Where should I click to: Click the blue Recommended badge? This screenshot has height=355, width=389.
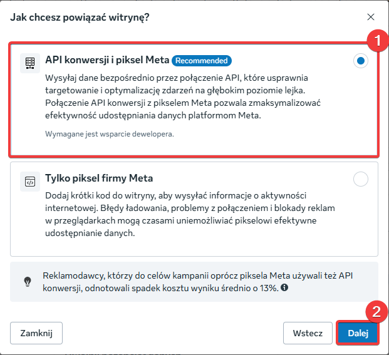pyautogui.click(x=202, y=61)
